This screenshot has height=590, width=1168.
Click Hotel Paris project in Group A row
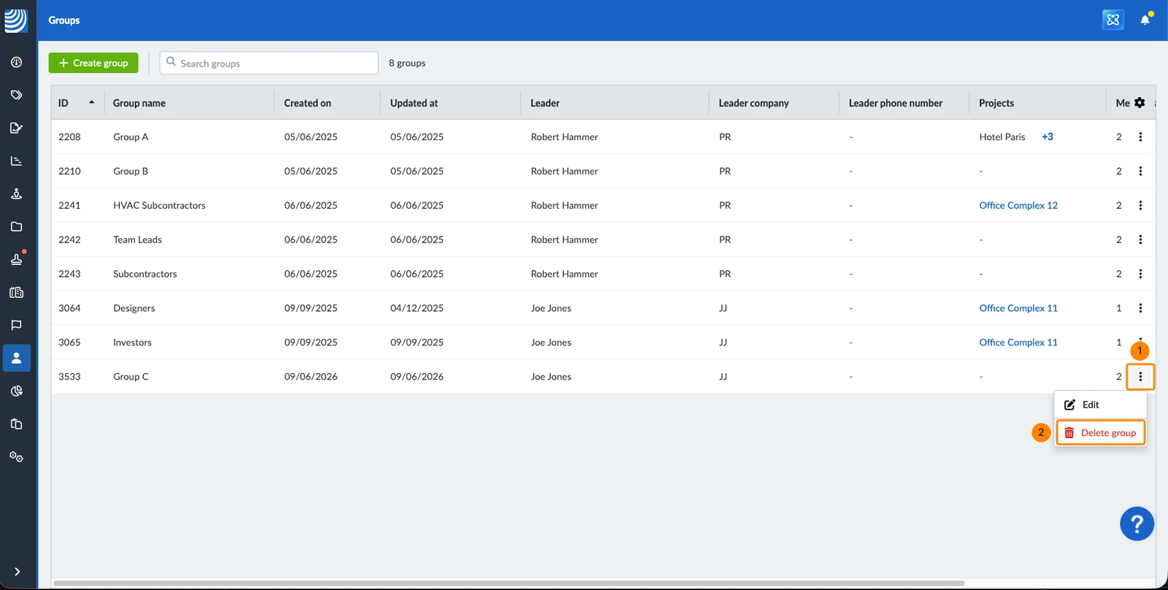pyautogui.click(x=1002, y=137)
